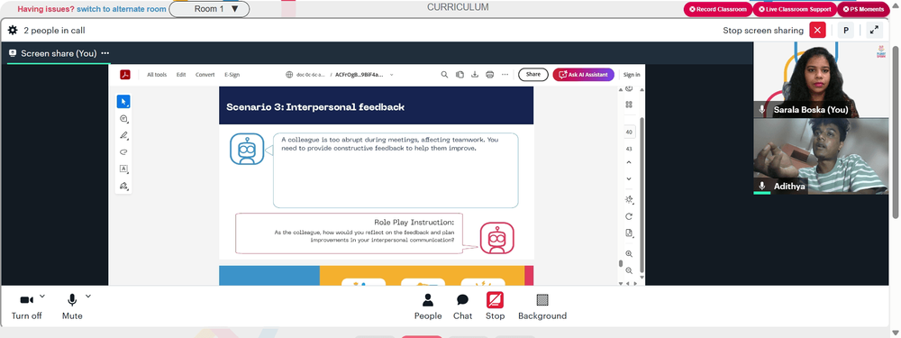901x338 pixels.
Task: Click the ACFrOgB document file name
Action: click(359, 75)
